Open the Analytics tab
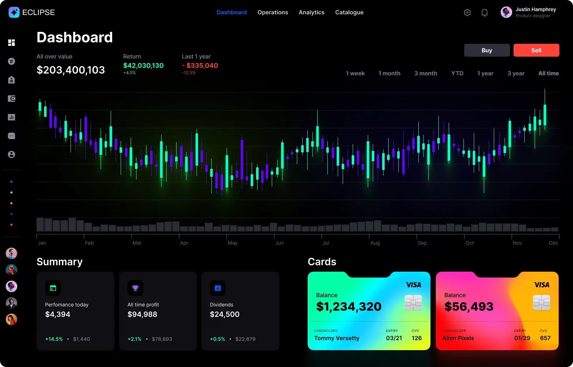 click(x=311, y=12)
